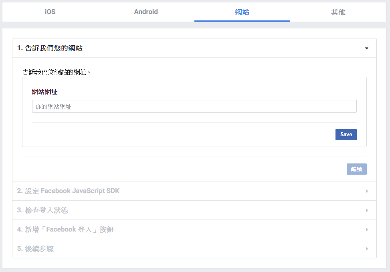
Task: Click the 告訴我們您網站的網址 instruction text
Action: pyautogui.click(x=57, y=73)
